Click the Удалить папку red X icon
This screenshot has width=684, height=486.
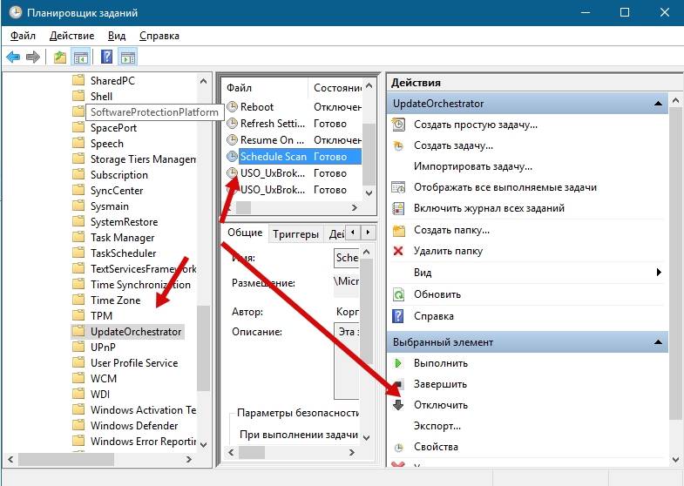(x=398, y=251)
